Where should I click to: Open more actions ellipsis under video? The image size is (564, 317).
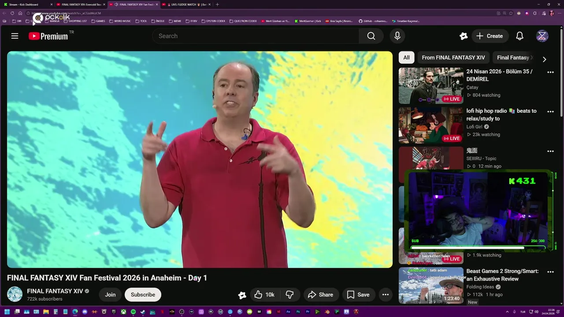[x=385, y=295]
